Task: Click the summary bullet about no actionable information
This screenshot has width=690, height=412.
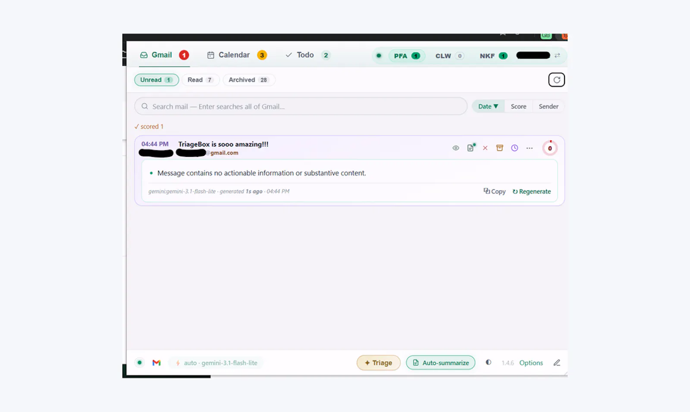Action: point(261,173)
